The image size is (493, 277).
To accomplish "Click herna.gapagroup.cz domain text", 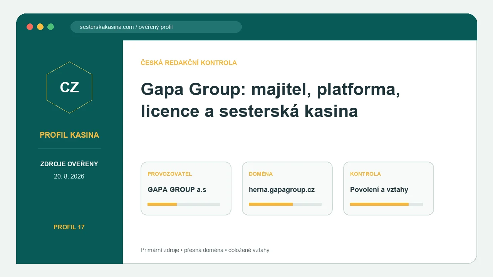I will click(x=282, y=190).
